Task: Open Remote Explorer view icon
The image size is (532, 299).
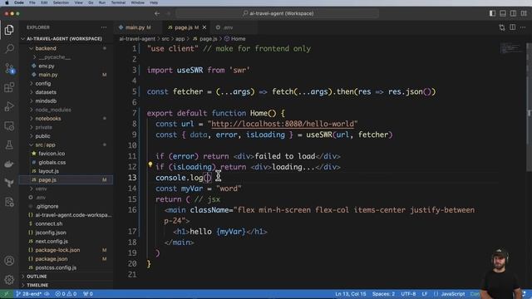Action: [9, 125]
